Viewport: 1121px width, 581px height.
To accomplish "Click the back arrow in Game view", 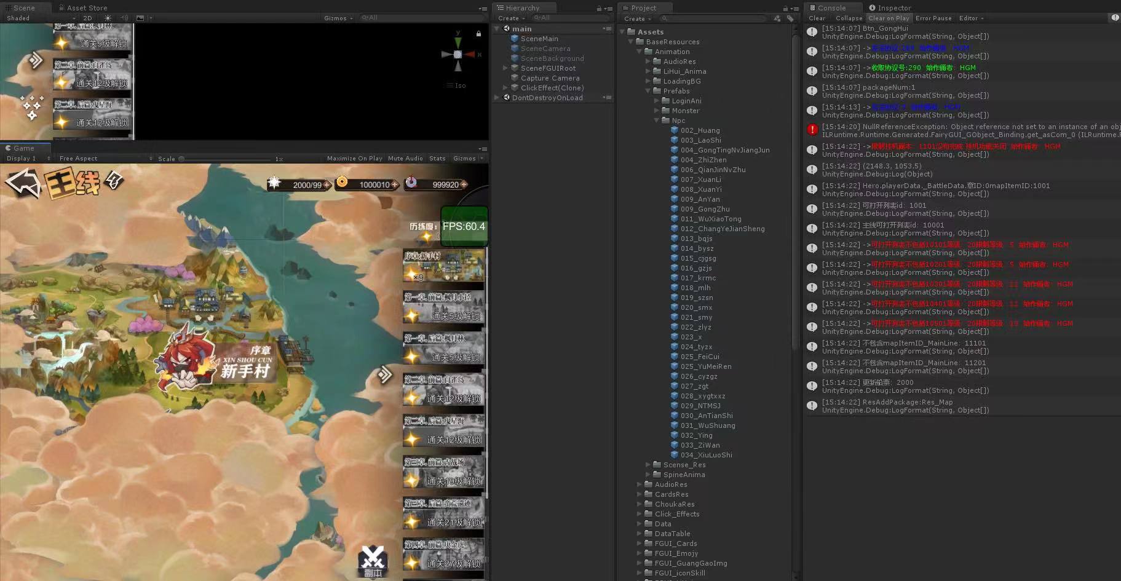I will point(23,183).
